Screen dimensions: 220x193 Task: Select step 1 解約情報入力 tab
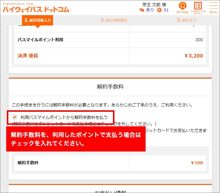click(x=37, y=20)
